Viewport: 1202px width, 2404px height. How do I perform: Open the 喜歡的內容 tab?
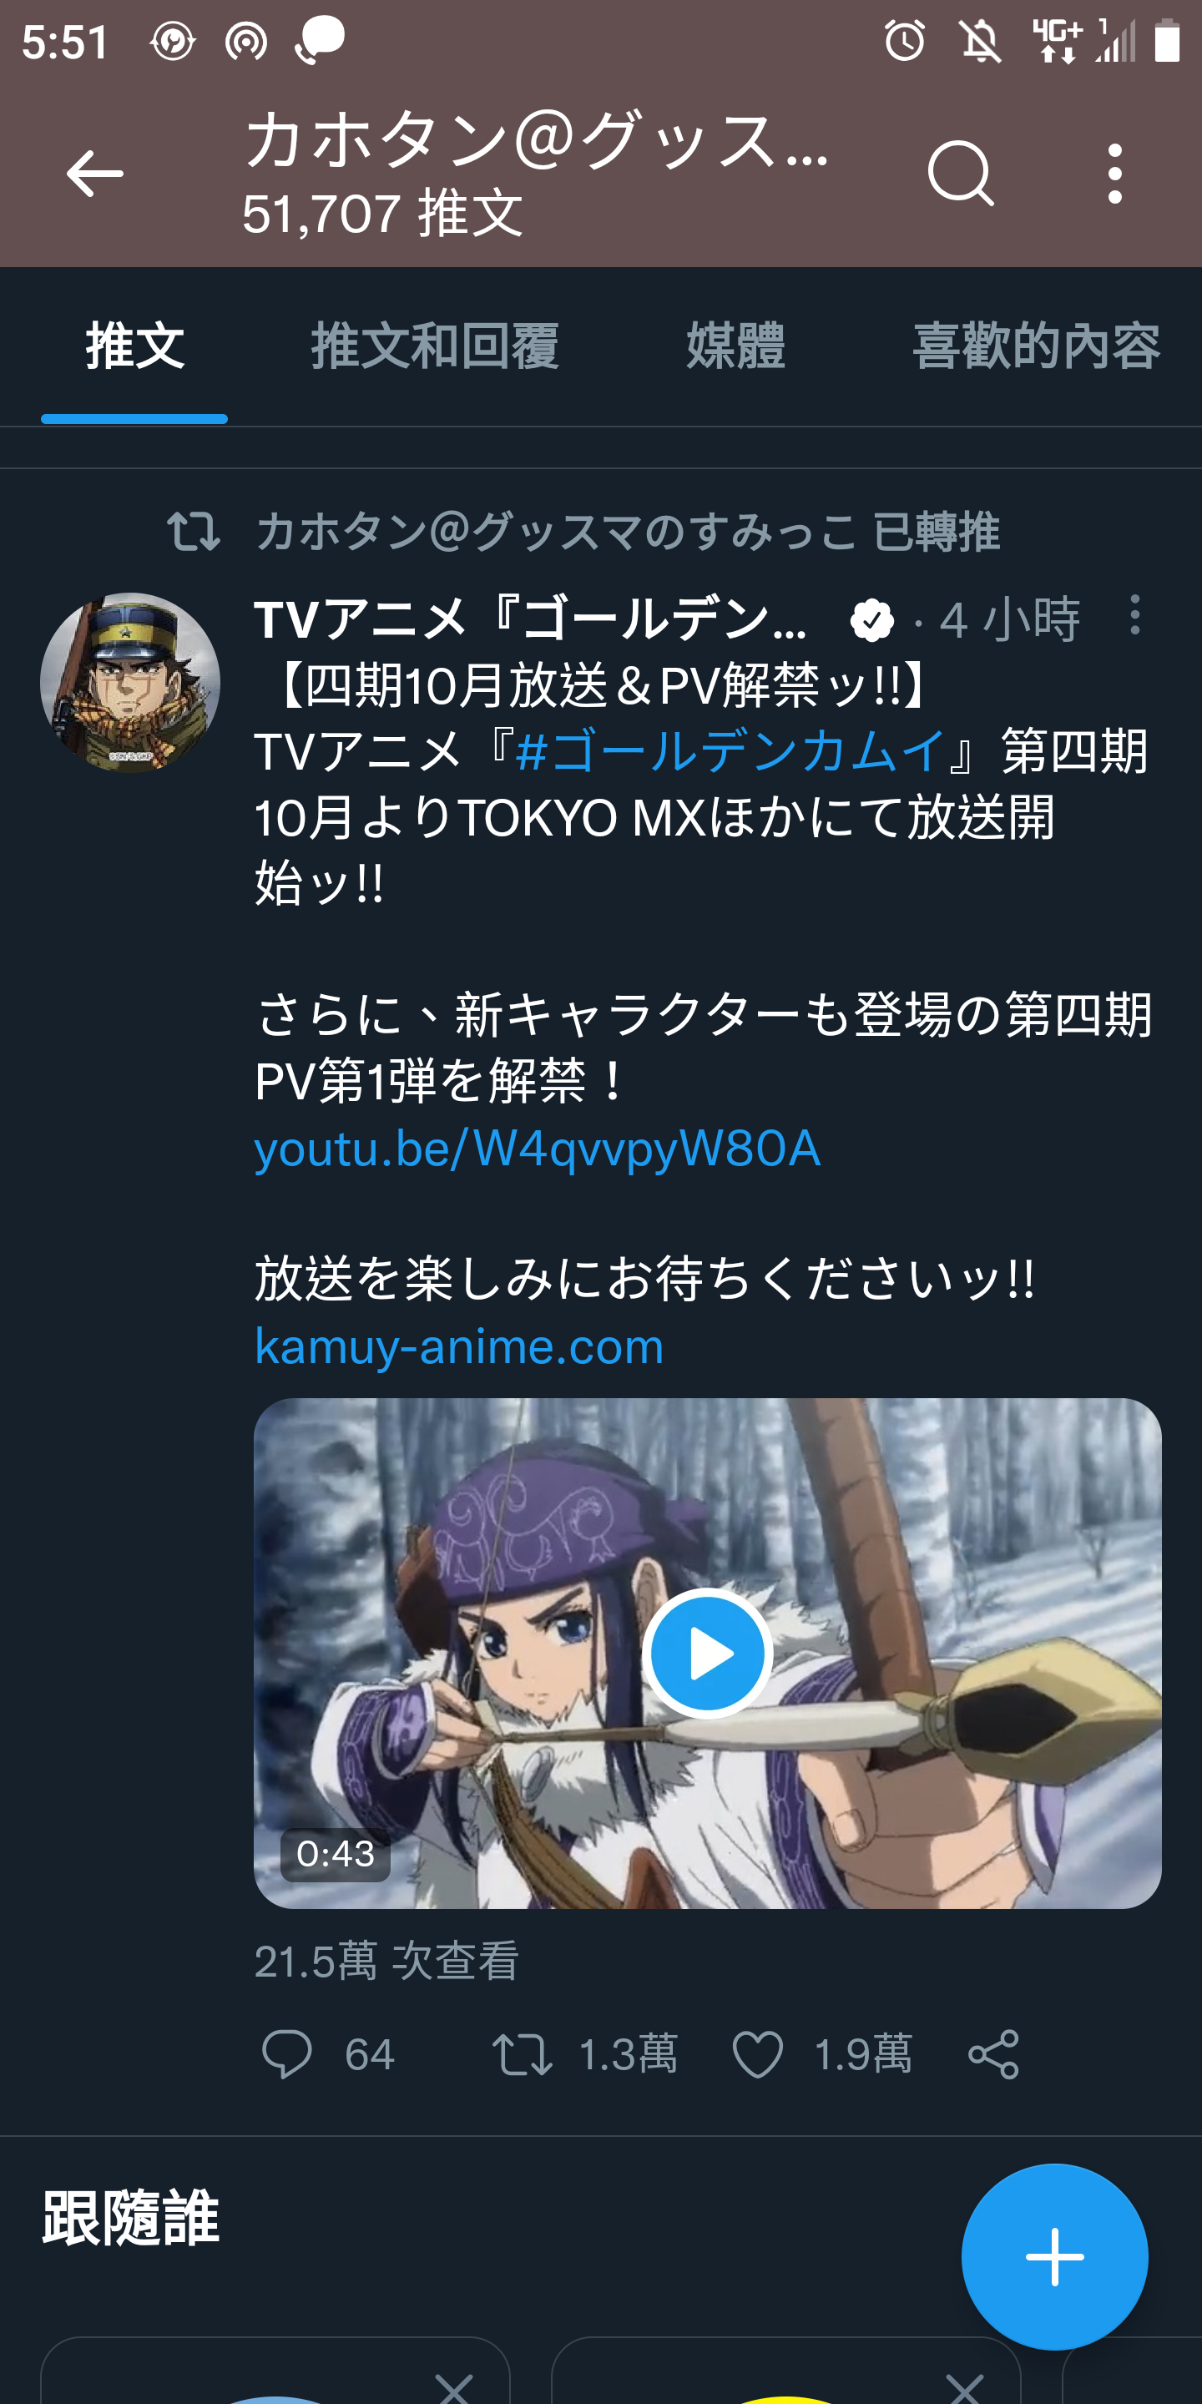[x=1036, y=346]
